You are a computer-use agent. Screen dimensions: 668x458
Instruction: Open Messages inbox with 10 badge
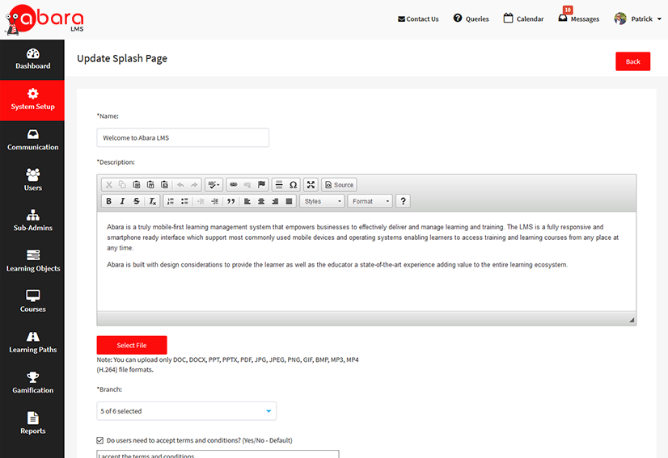[x=578, y=17]
